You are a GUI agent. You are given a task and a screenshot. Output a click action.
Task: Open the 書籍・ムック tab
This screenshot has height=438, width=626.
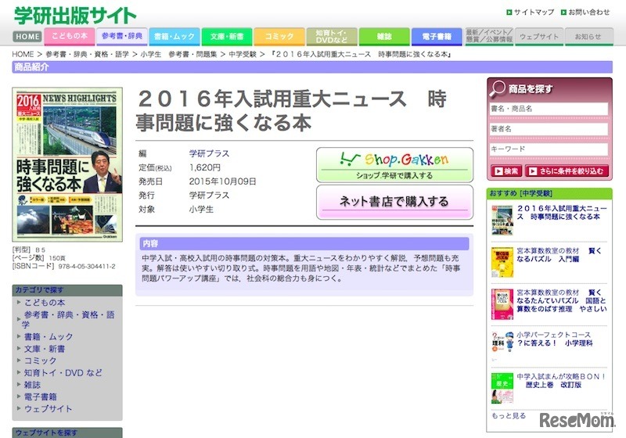[174, 36]
